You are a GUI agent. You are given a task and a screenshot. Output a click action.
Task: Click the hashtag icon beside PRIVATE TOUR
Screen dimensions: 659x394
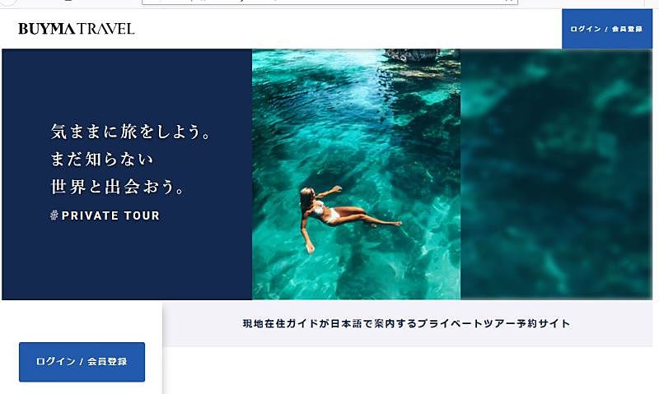pyautogui.click(x=54, y=216)
